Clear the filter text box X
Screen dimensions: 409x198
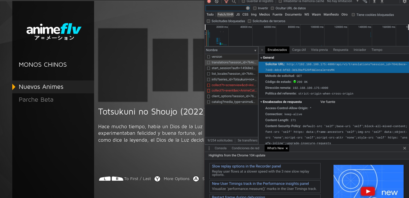248,8
